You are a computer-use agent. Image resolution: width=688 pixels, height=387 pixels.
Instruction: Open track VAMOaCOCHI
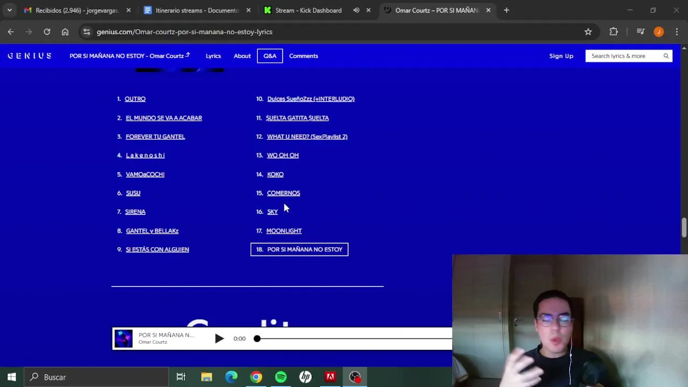point(145,174)
